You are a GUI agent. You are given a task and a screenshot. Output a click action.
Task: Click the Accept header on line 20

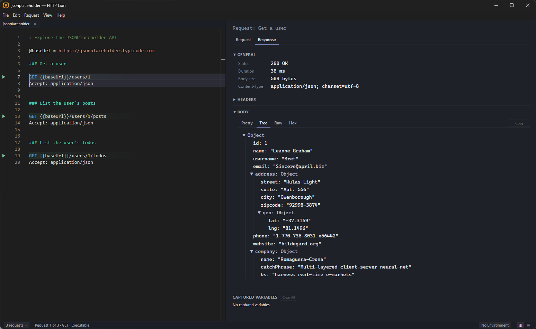[61, 162]
